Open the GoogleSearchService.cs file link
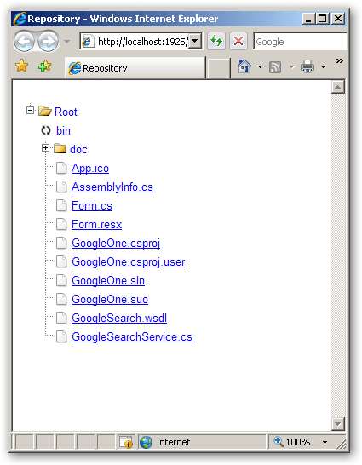 (132, 337)
